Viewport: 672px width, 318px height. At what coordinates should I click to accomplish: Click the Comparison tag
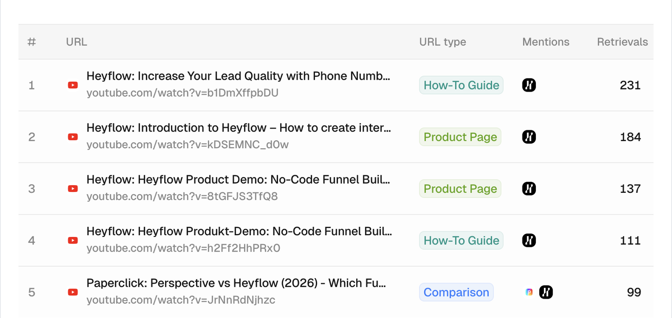pyautogui.click(x=456, y=292)
